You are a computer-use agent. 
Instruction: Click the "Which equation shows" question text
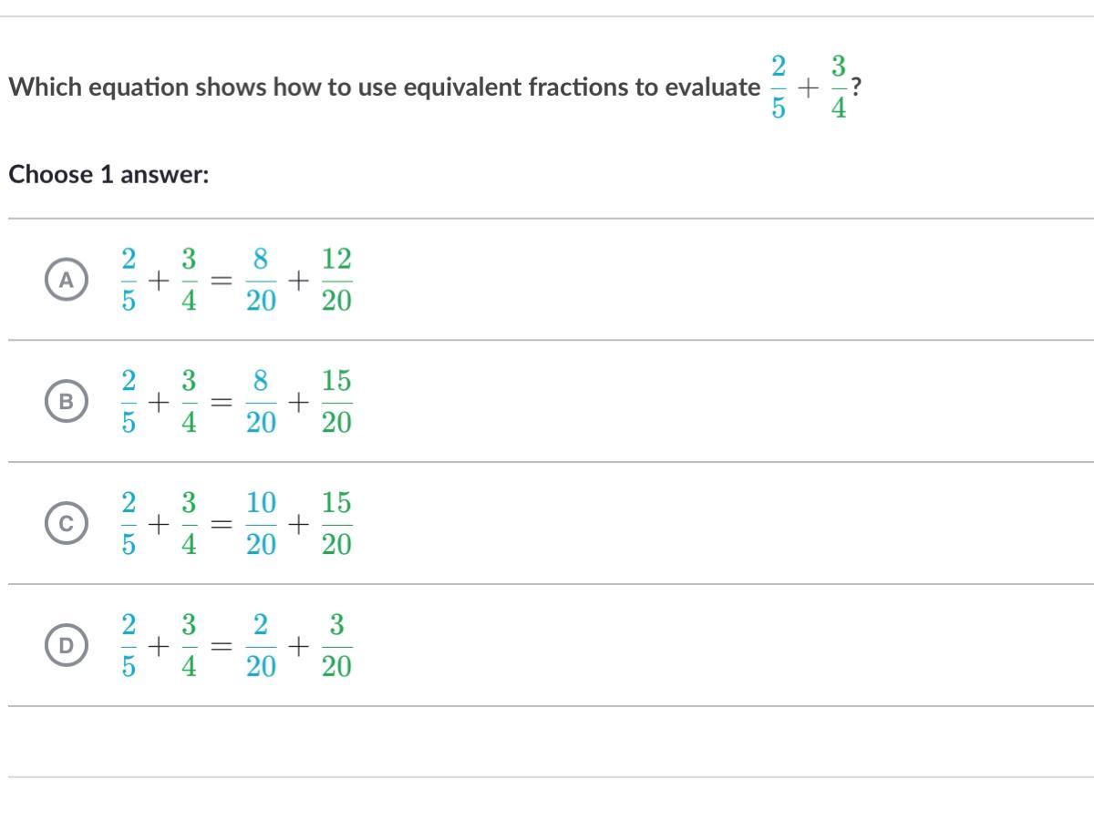point(383,87)
